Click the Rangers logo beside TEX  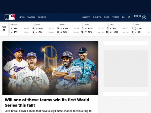[x=86, y=32]
